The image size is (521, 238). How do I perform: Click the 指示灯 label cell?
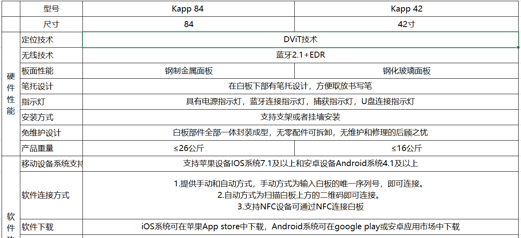[x=51, y=102]
